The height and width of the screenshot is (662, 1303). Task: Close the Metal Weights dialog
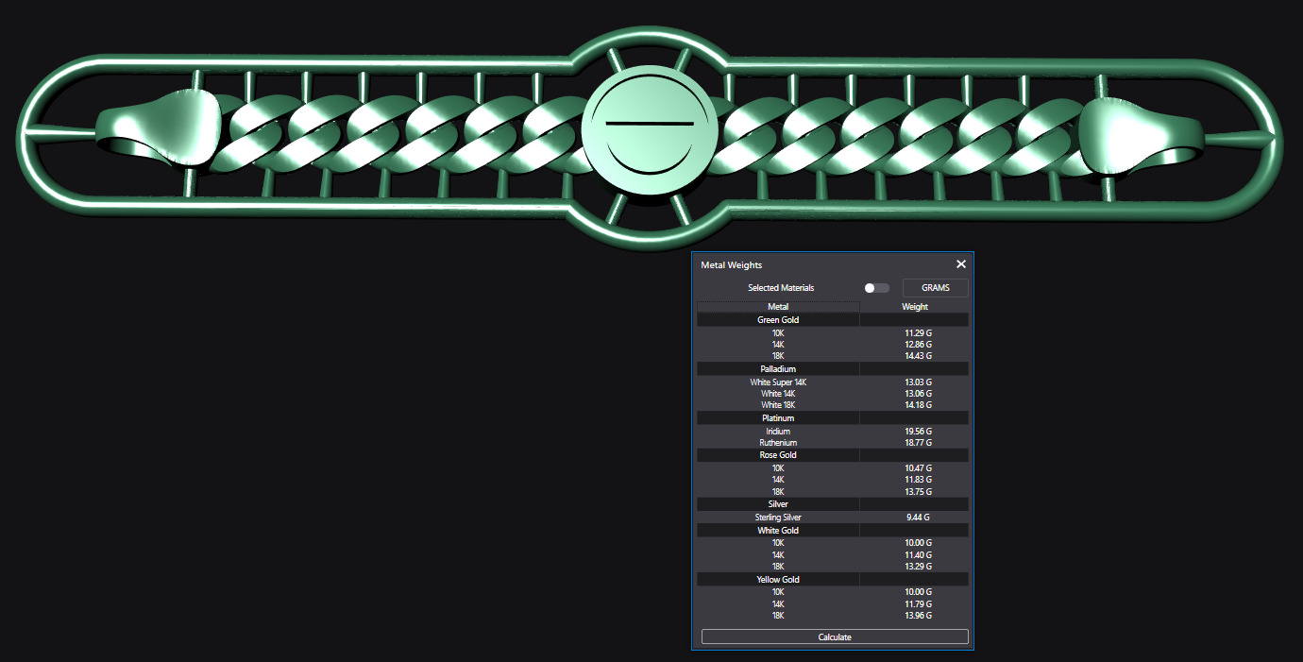pyautogui.click(x=961, y=264)
